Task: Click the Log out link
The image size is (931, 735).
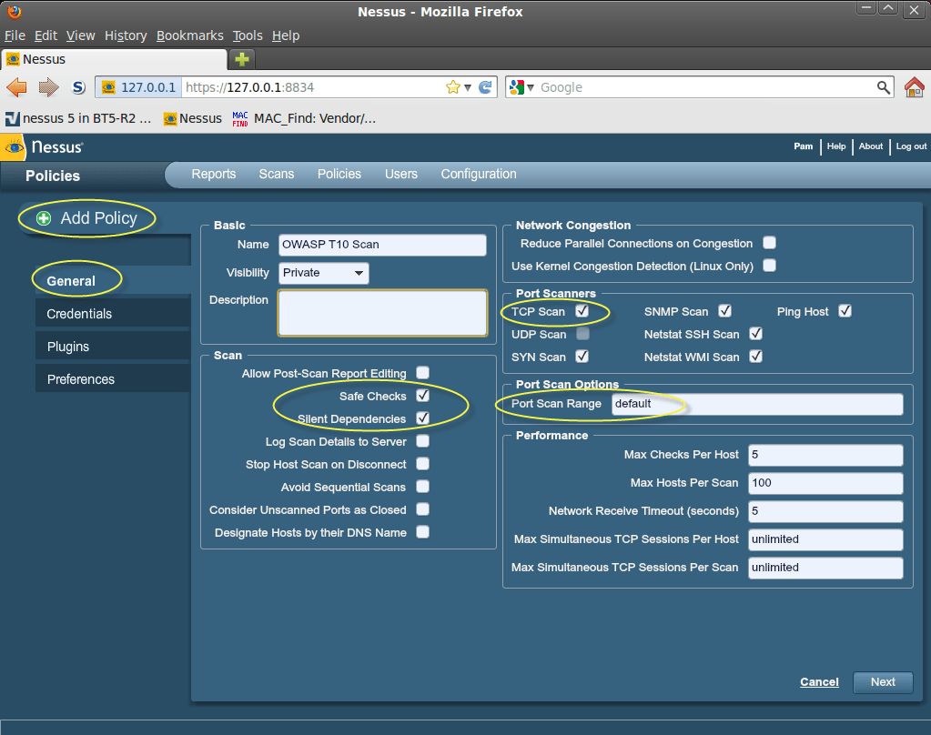Action: (x=911, y=146)
